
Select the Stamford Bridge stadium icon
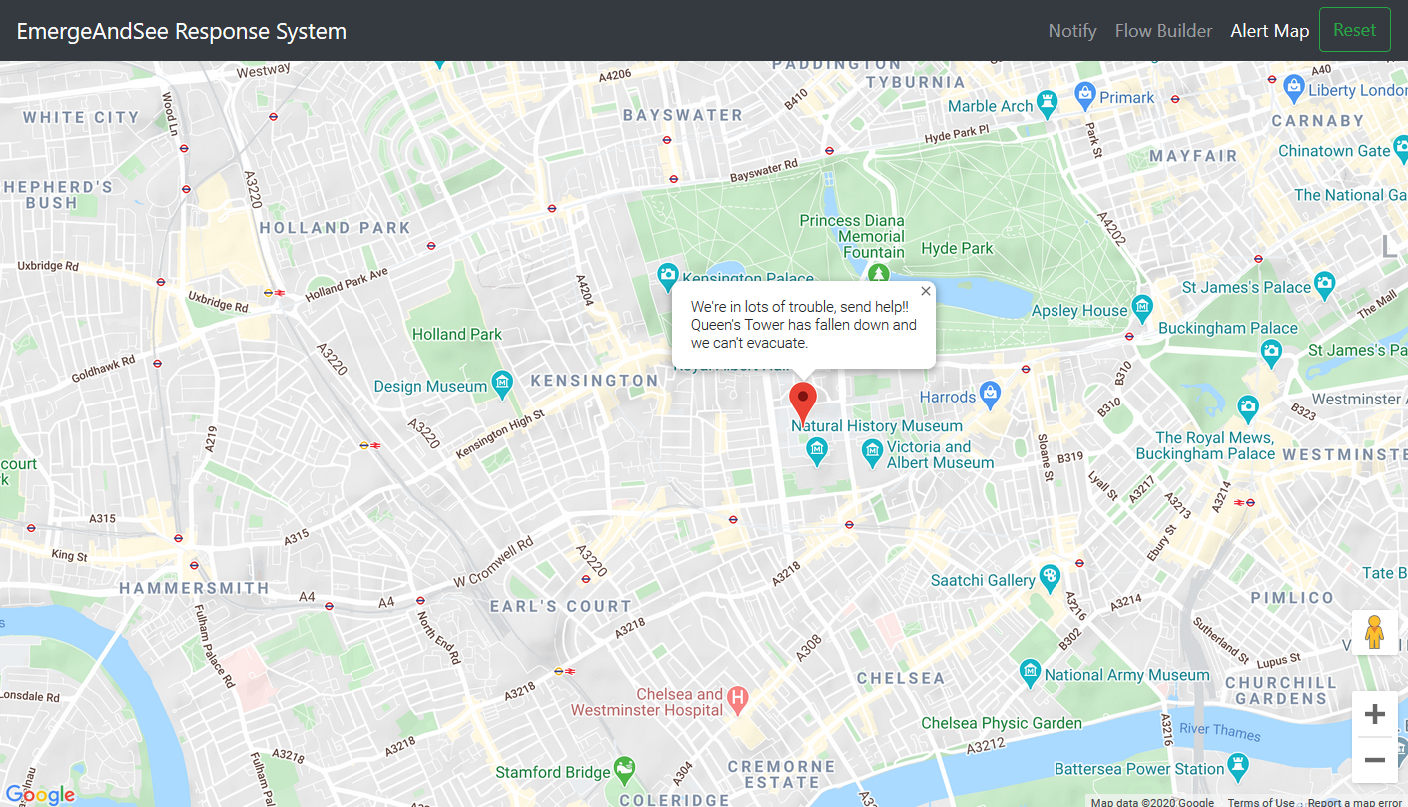point(625,768)
